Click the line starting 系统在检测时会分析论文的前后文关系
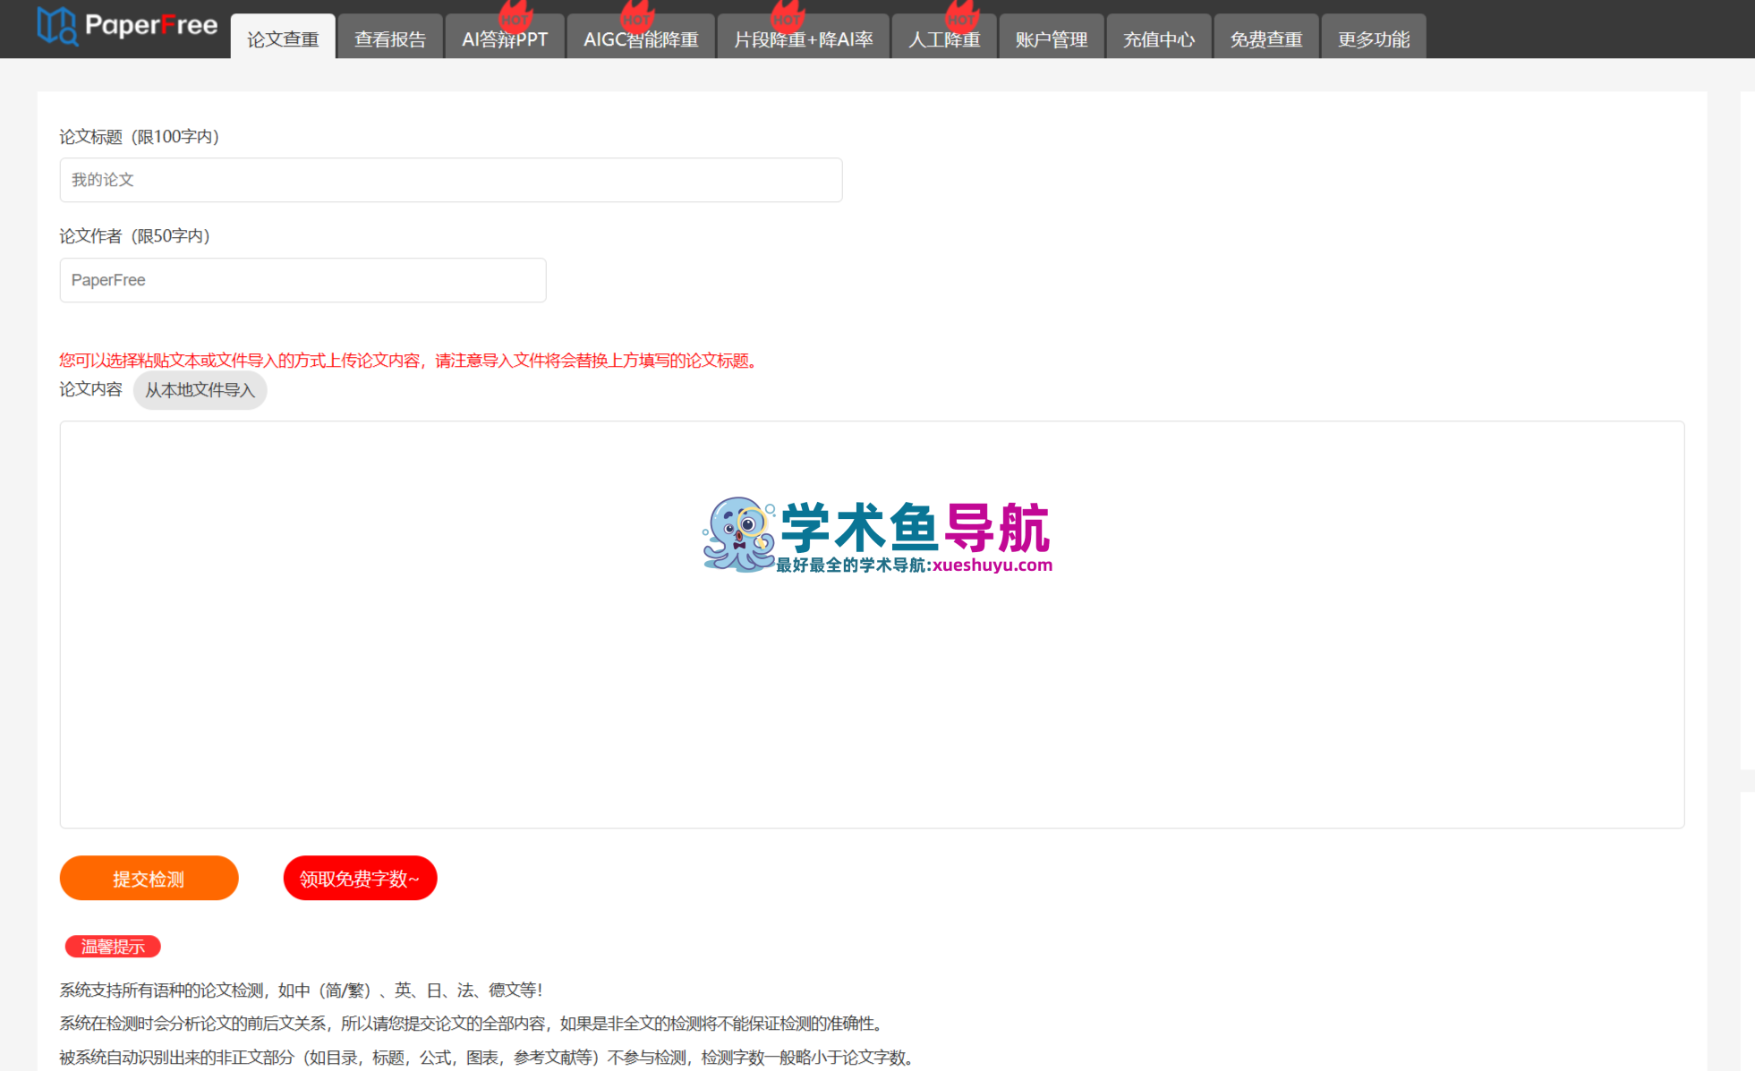Screen dimensions: 1755x1071 click(x=473, y=1023)
